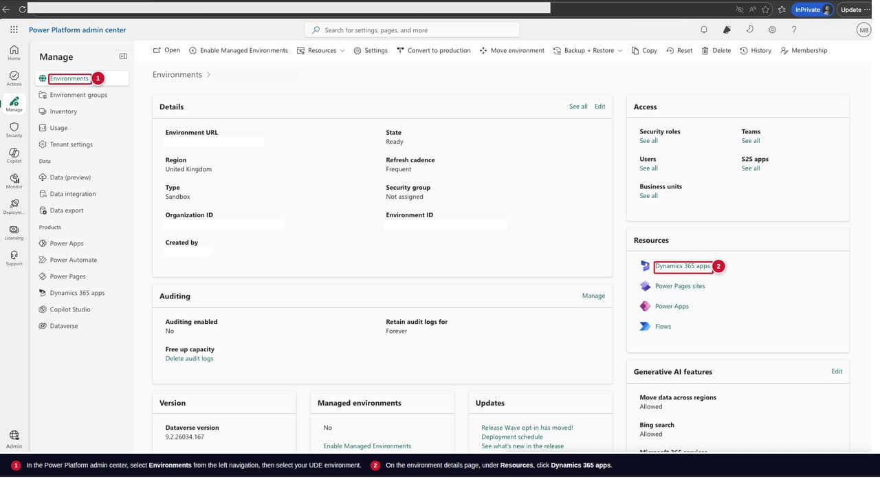Viewport: 880px width, 504px height.
Task: Click the InPrivate profile button
Action: 813,10
